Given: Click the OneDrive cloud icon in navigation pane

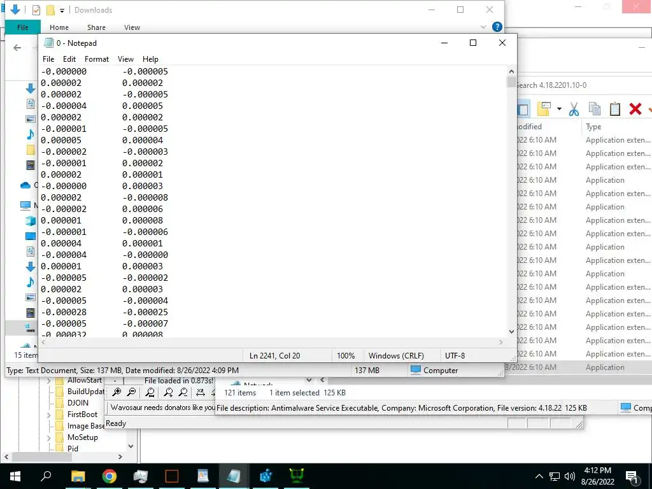Looking at the screenshot, I should point(25,185).
